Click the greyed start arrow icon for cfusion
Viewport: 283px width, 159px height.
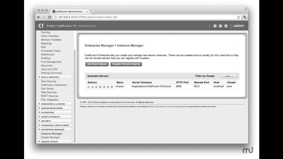96,87
